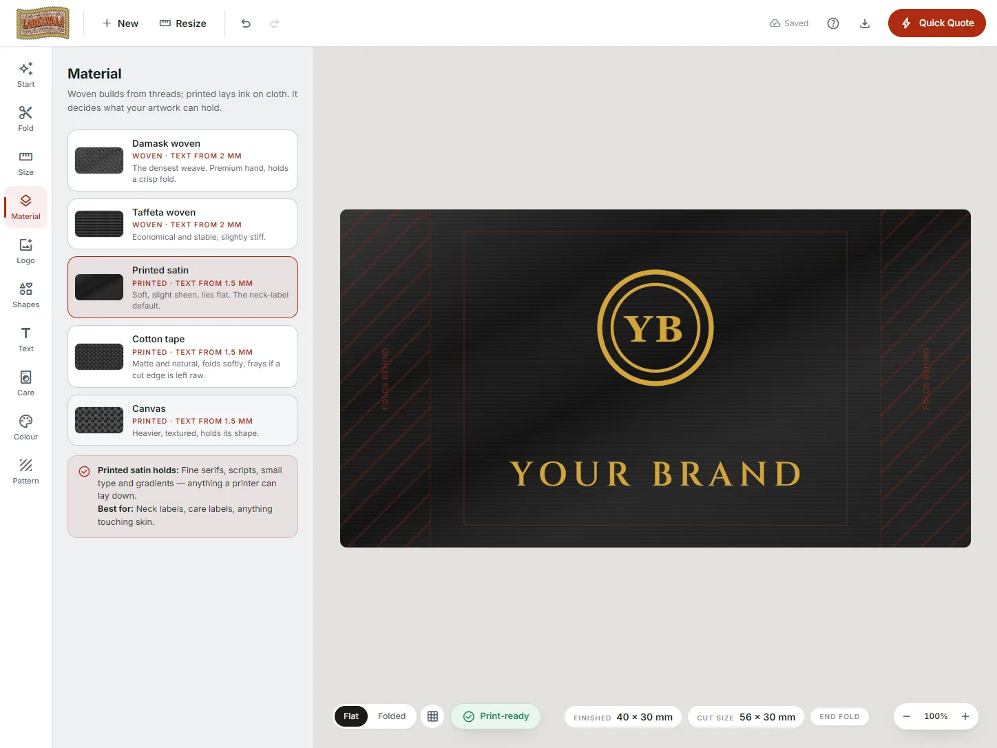Click the End Fold chip
997x748 pixels.
839,716
